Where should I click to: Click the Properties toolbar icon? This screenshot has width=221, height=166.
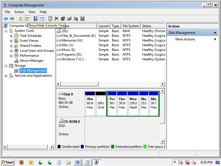coord(63,19)
